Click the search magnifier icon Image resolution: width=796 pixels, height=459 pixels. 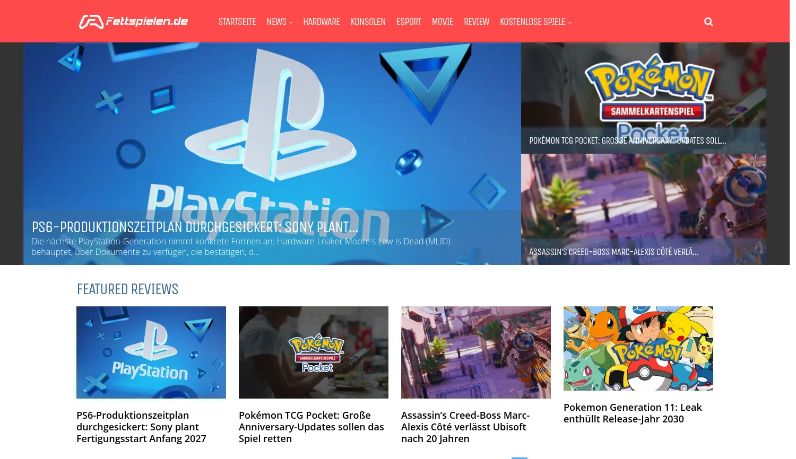tap(708, 22)
